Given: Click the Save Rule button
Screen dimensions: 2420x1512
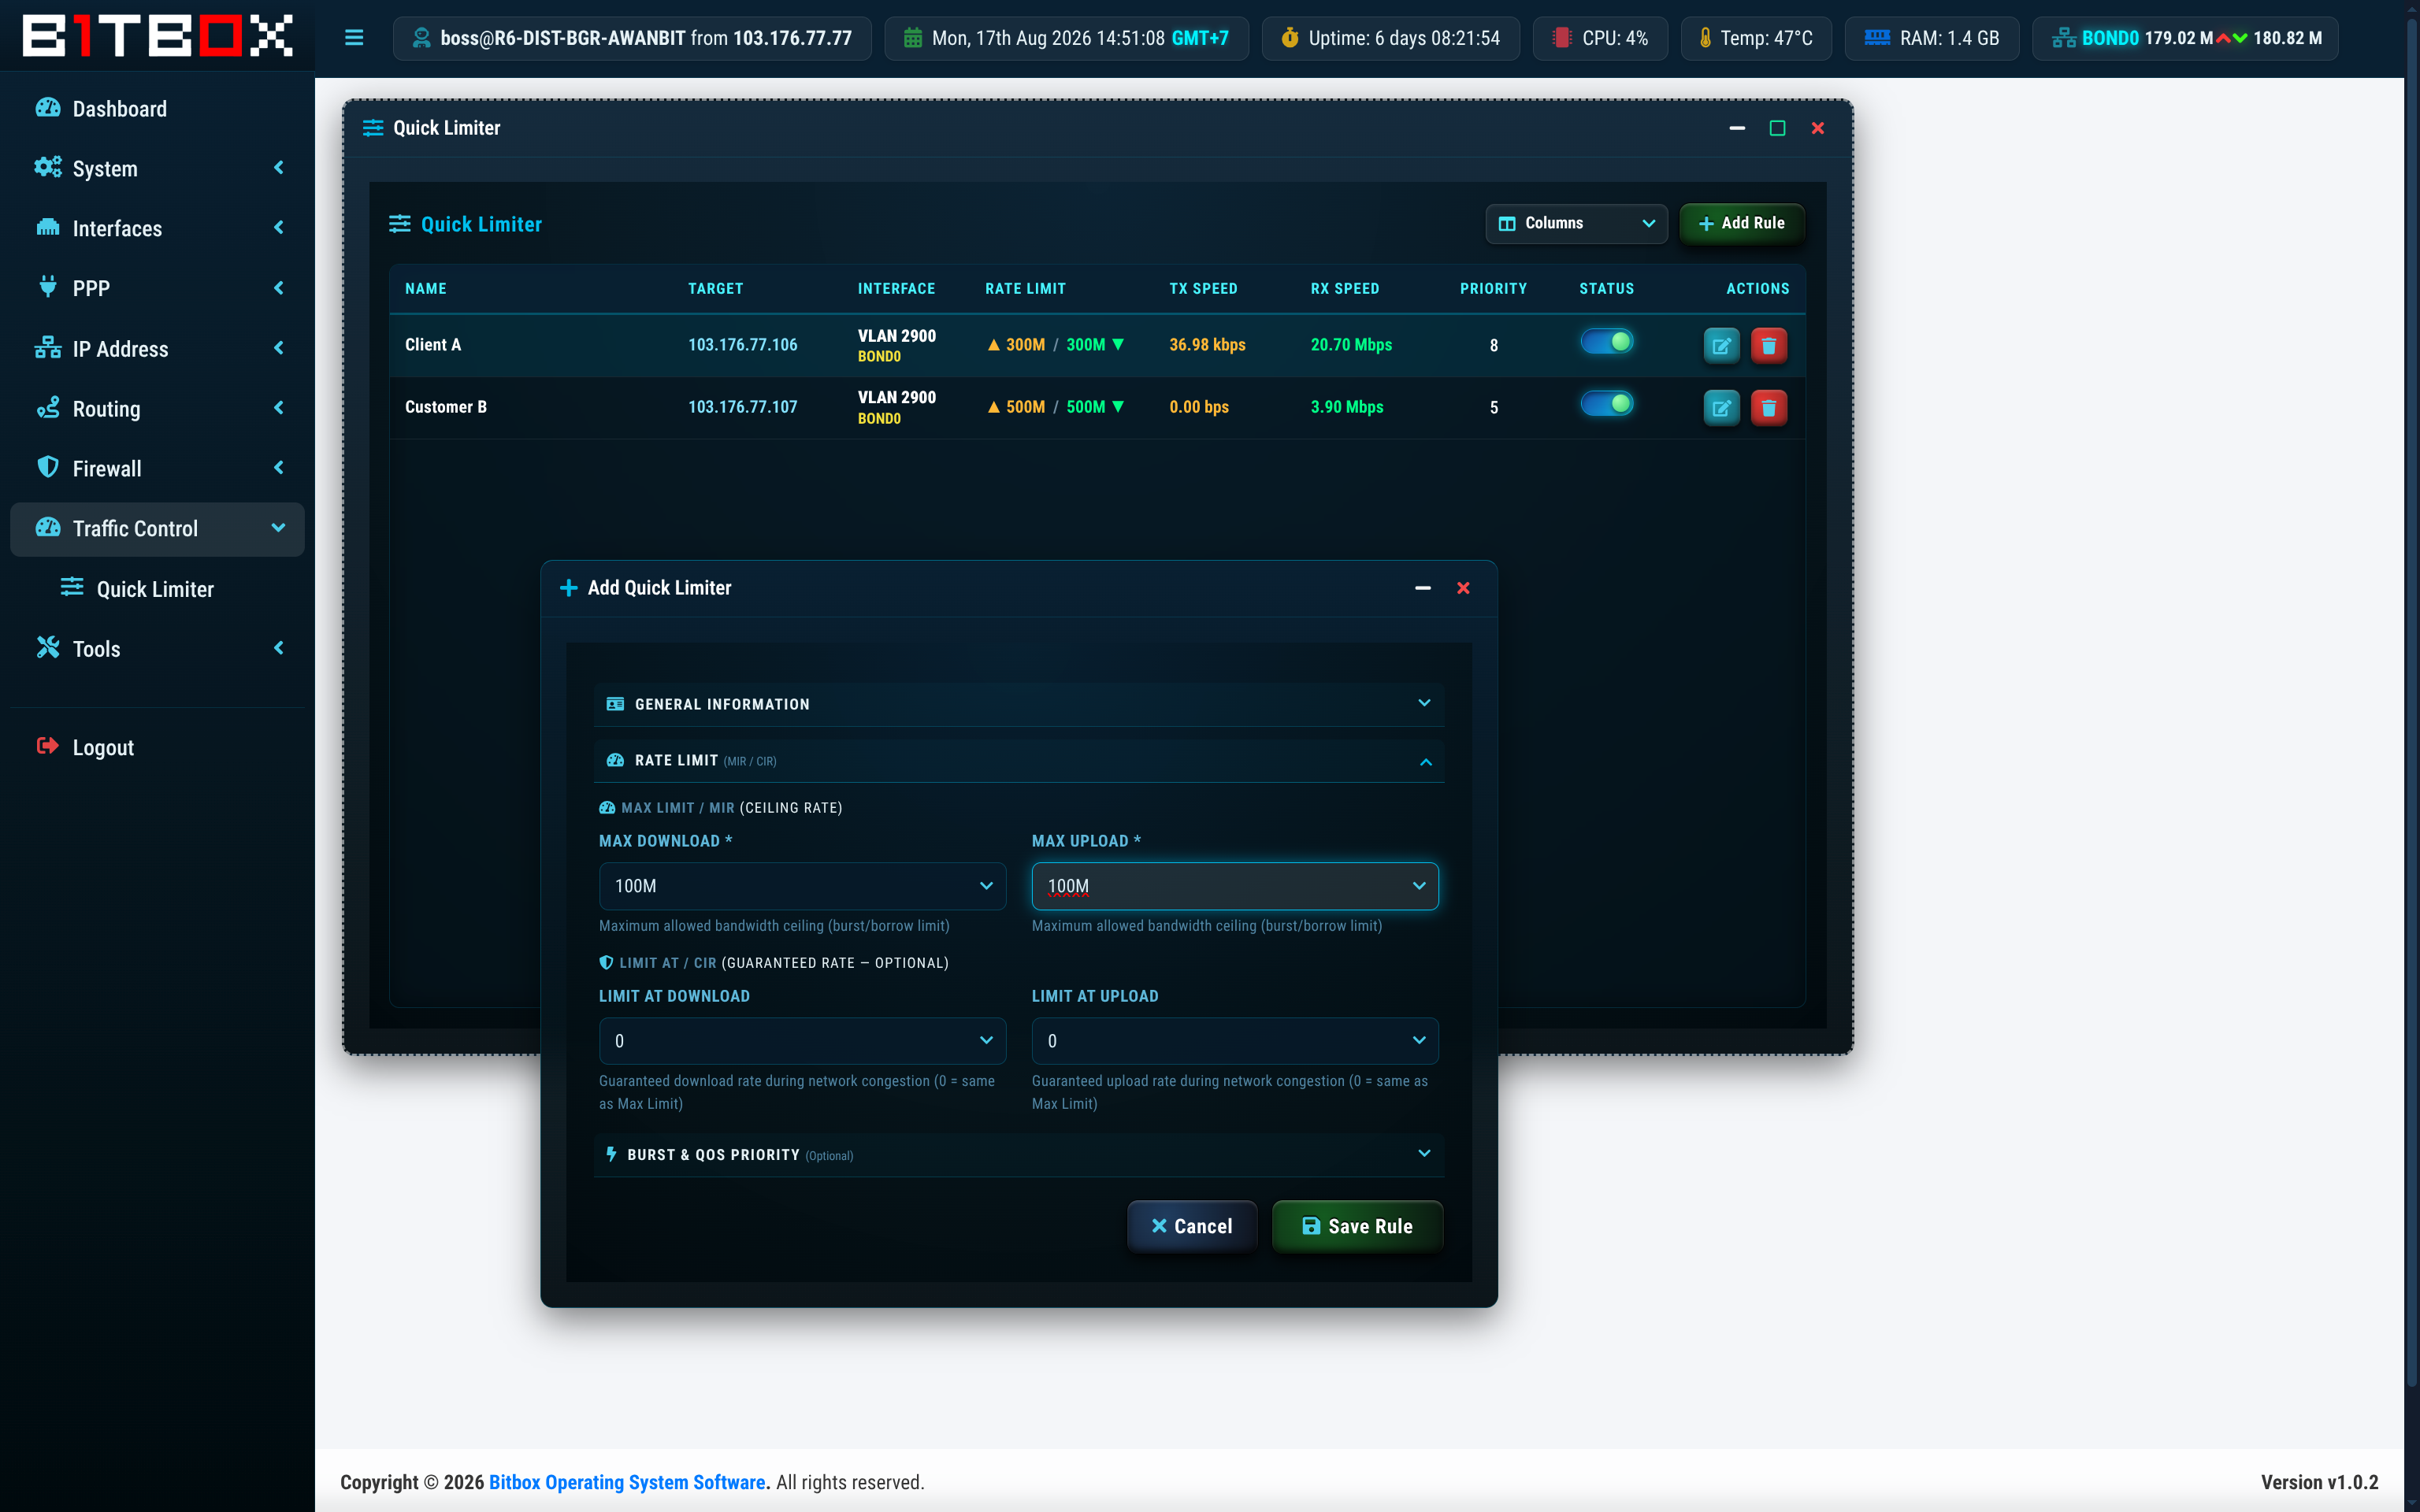Looking at the screenshot, I should coord(1357,1226).
